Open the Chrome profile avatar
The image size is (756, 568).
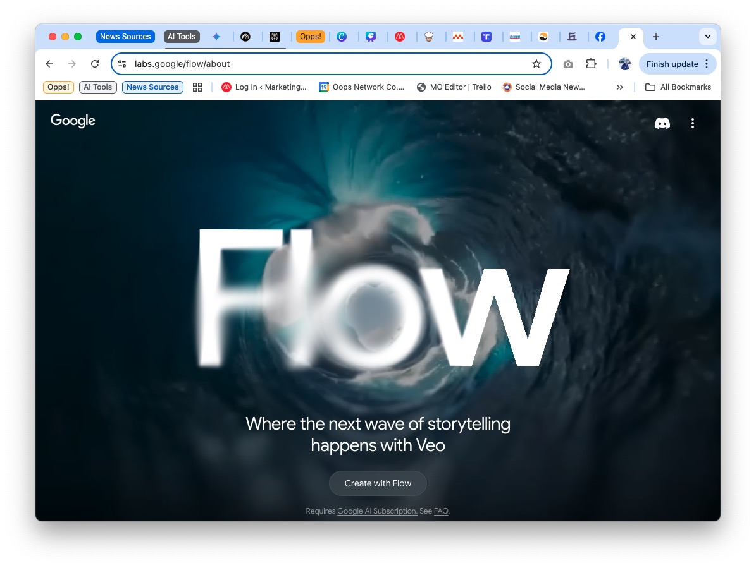tap(625, 64)
